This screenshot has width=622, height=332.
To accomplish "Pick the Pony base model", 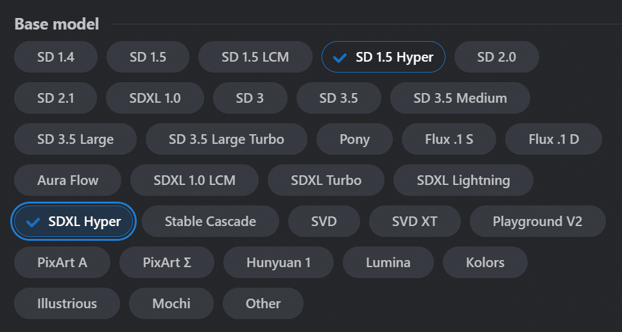I will tap(354, 139).
